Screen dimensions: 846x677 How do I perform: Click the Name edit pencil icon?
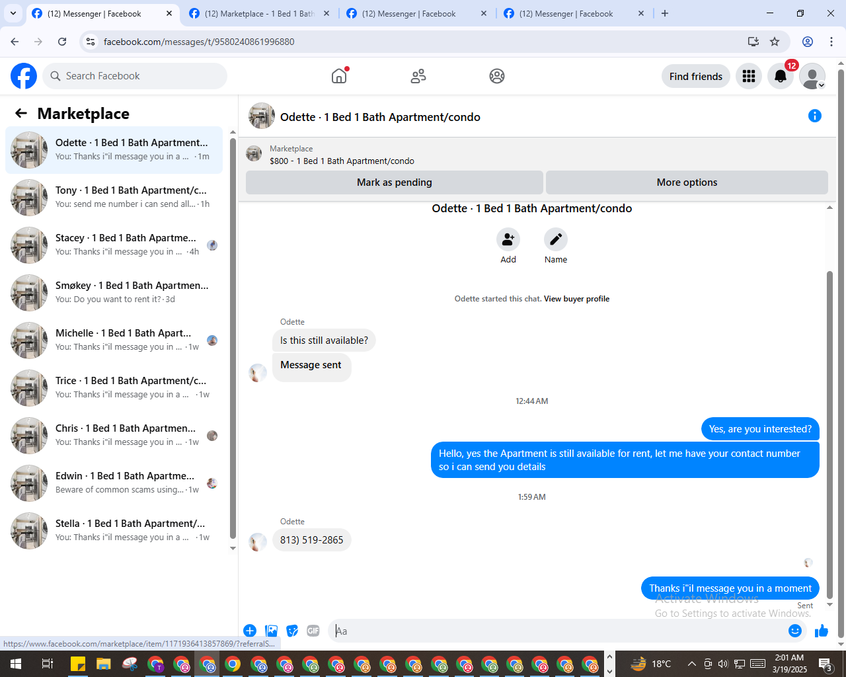(556, 239)
